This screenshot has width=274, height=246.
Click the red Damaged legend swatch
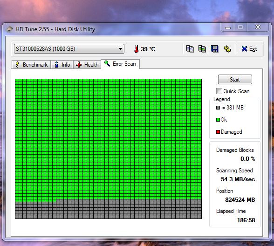[218, 132]
